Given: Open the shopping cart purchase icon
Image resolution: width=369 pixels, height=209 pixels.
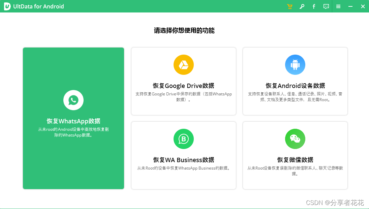Looking at the screenshot, I should point(290,6).
